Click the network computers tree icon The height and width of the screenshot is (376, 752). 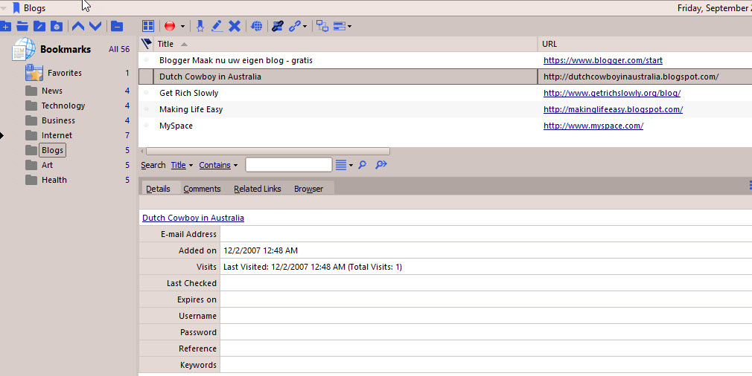pos(322,26)
